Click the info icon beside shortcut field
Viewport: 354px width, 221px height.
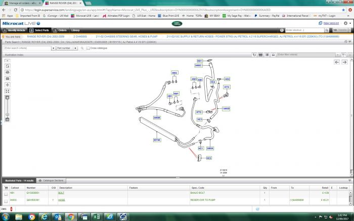click(x=282, y=30)
